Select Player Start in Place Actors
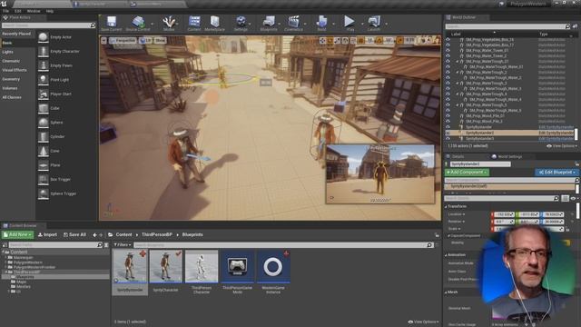The width and height of the screenshot is (581, 327). [55, 94]
